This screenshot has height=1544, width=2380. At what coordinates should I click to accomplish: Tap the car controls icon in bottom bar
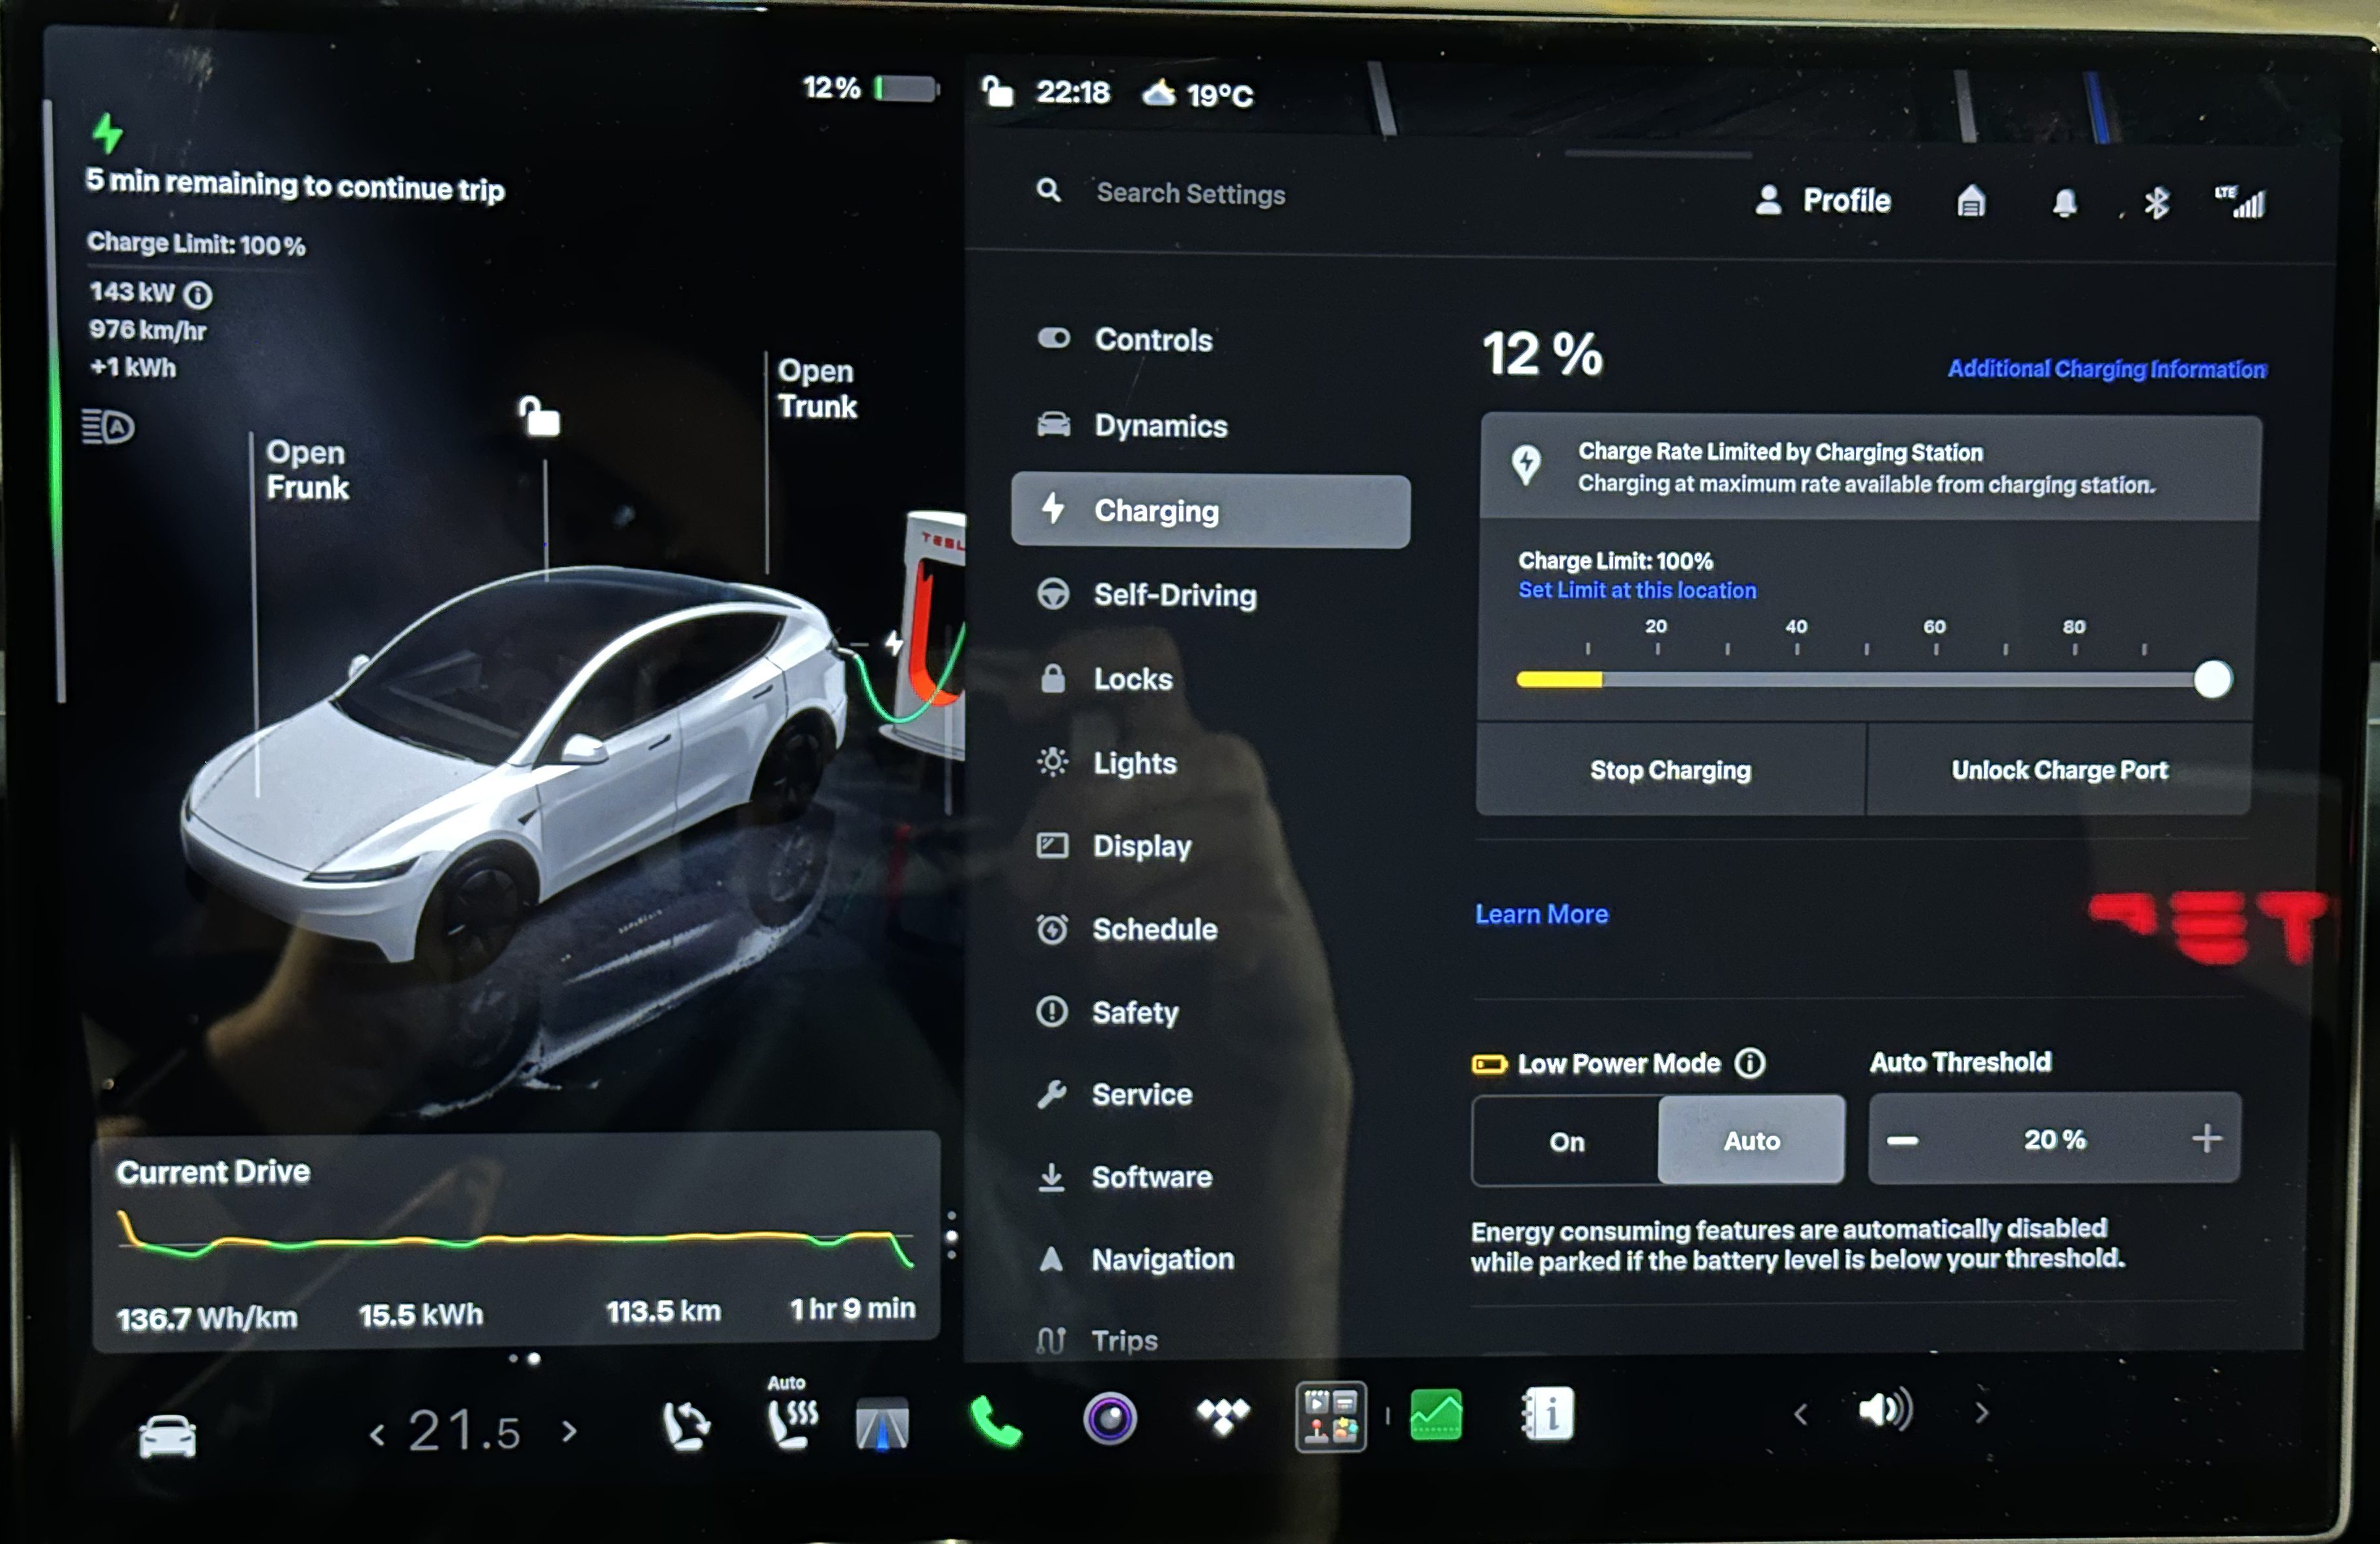click(167, 1435)
